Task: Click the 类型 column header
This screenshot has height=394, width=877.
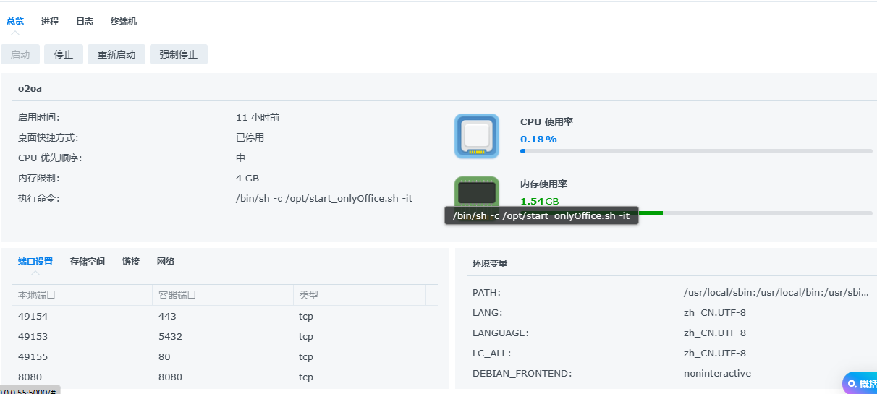Action: click(x=308, y=295)
